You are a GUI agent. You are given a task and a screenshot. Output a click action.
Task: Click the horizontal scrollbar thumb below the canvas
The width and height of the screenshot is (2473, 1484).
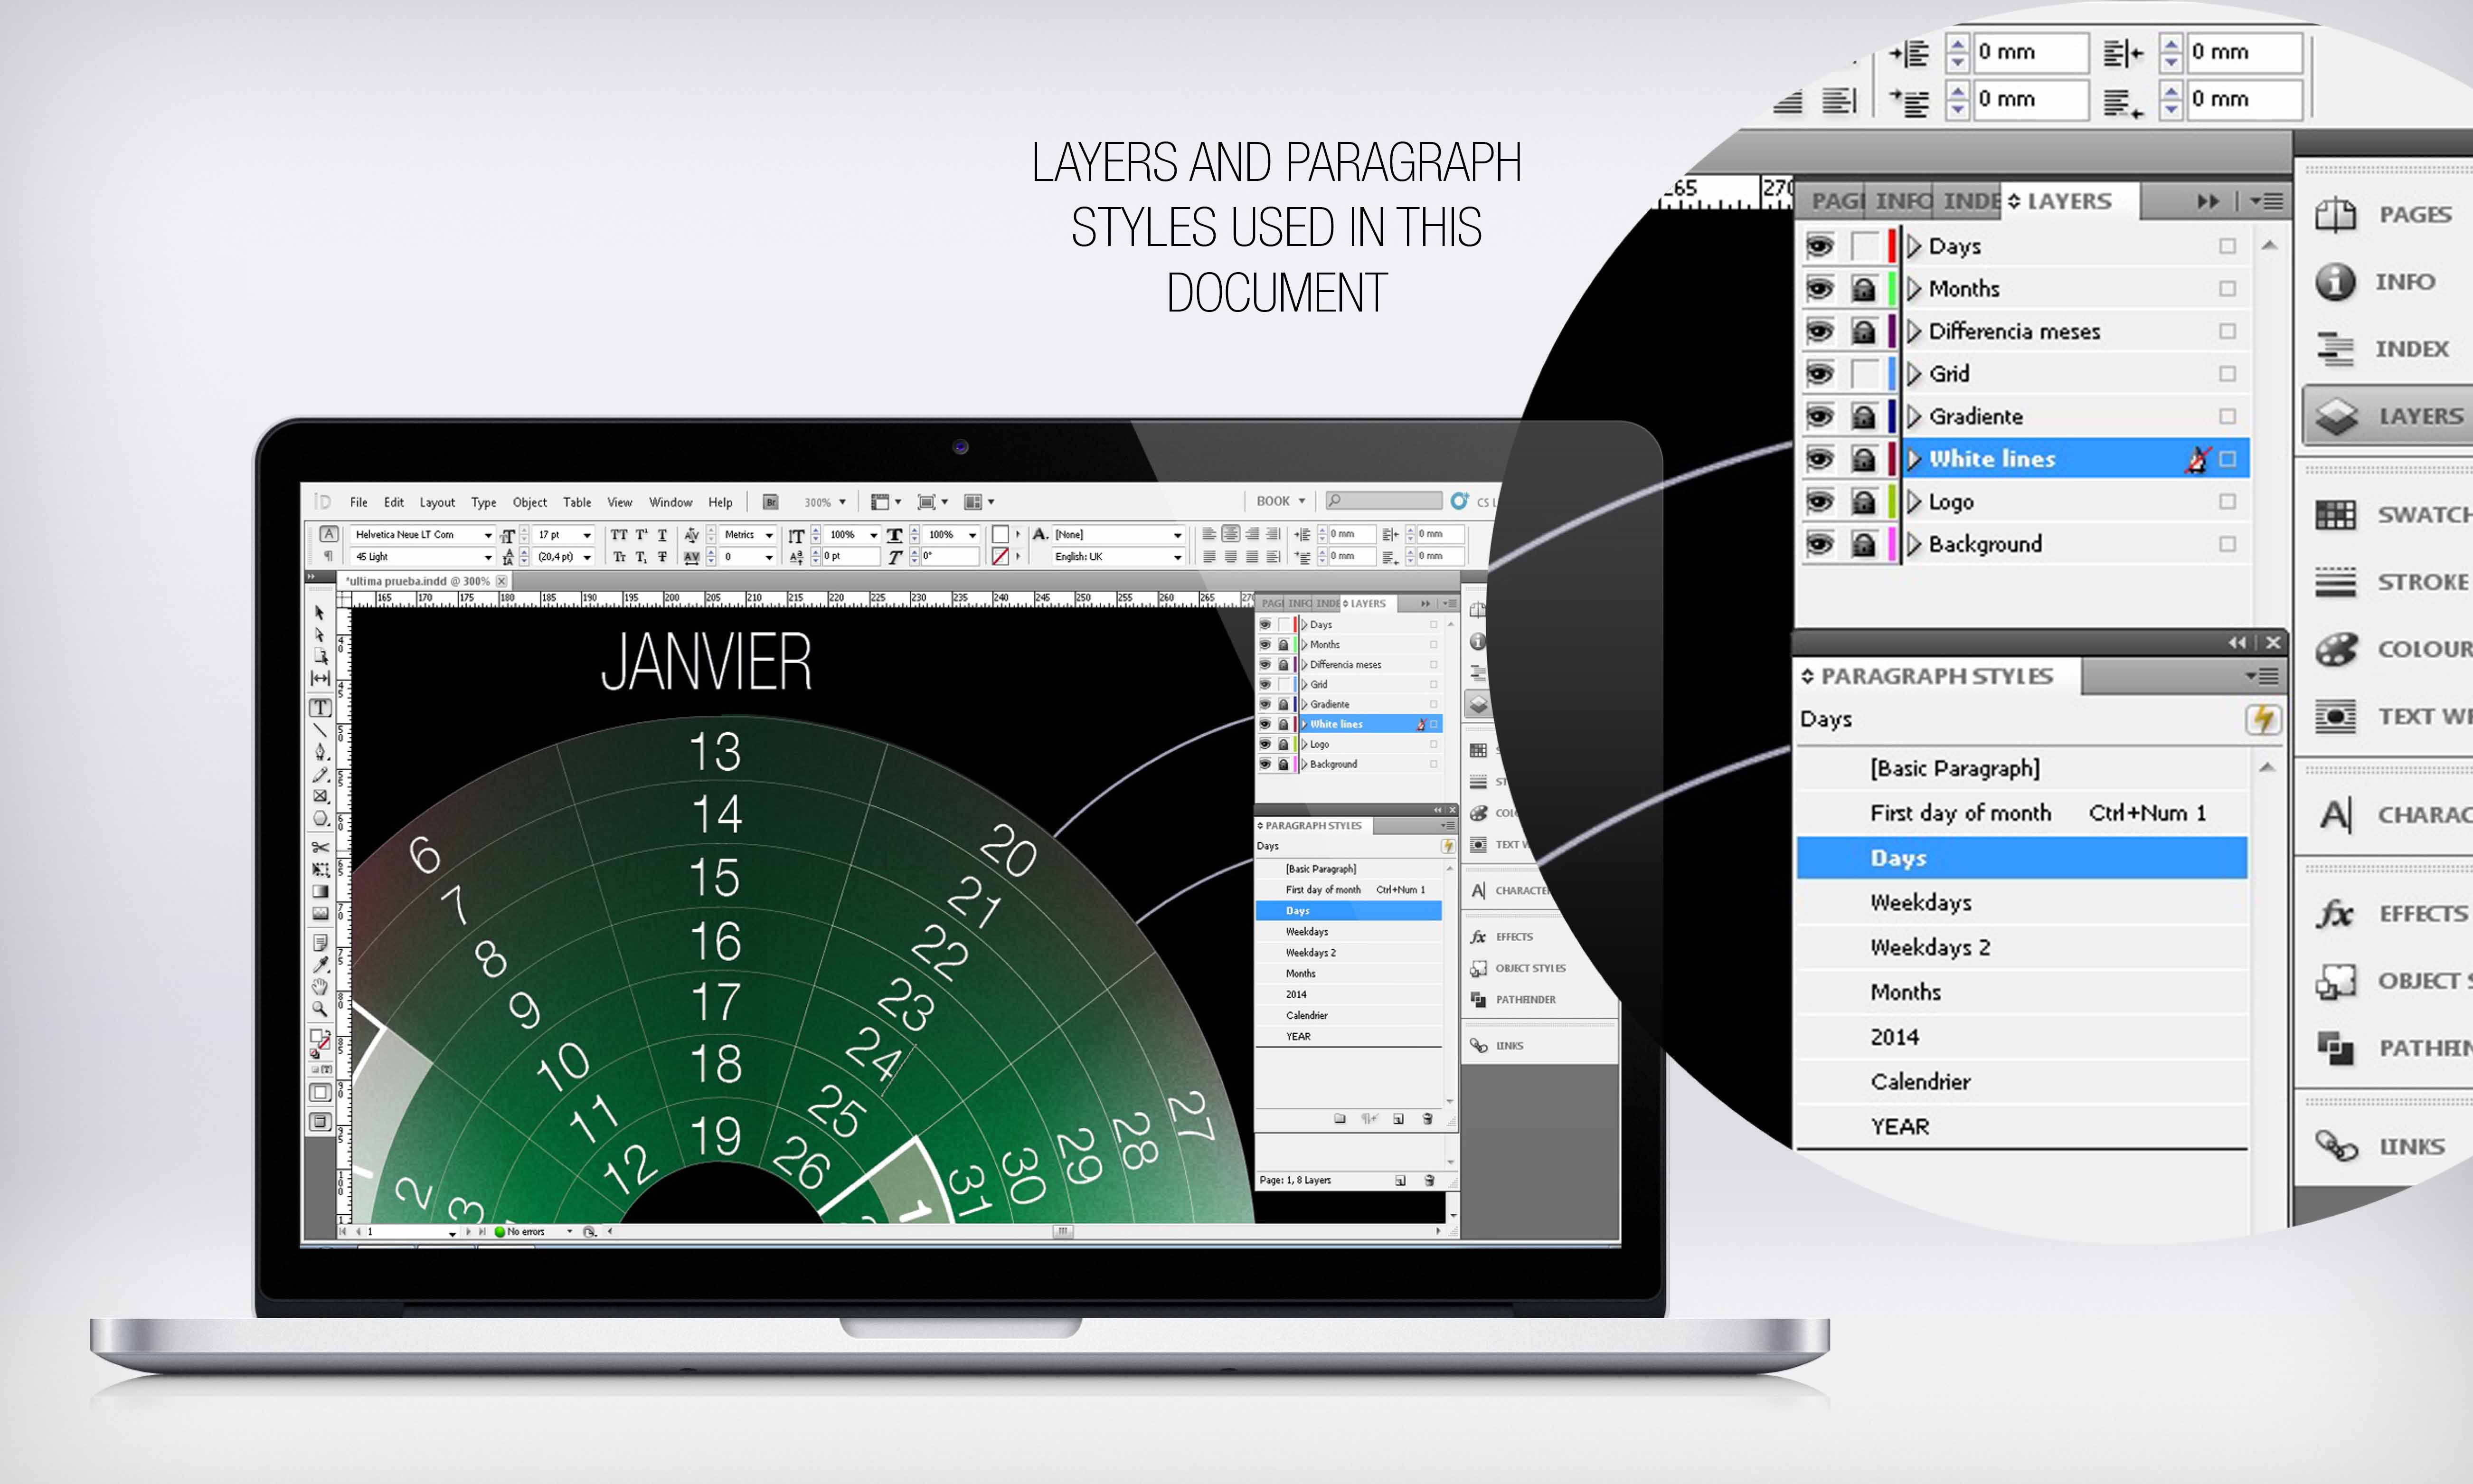coord(1063,1232)
